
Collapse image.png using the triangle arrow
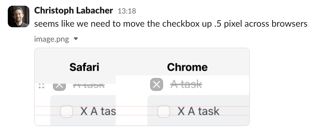click(x=76, y=39)
